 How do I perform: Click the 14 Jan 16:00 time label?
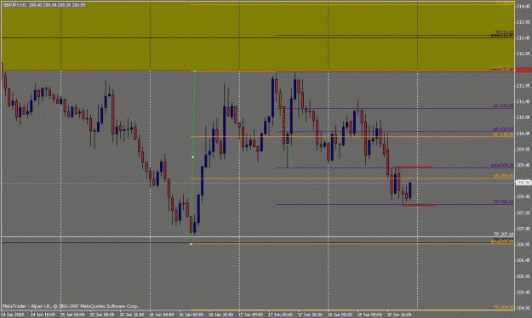point(43,315)
